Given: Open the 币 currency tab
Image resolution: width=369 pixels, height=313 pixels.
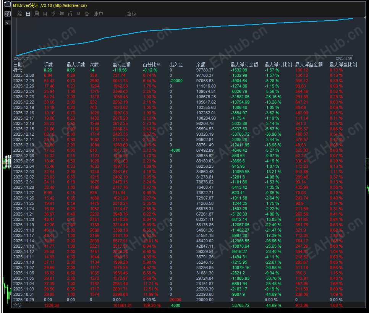Looking at the screenshot, I should [x=70, y=14].
